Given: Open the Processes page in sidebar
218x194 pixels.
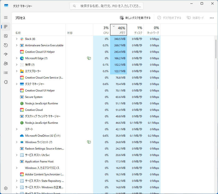Looking at the screenshot, I should 6,27.
